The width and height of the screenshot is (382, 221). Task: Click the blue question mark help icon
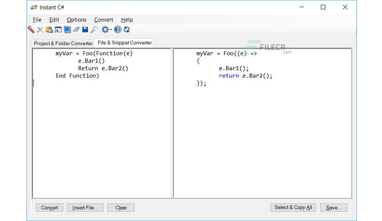click(x=117, y=30)
